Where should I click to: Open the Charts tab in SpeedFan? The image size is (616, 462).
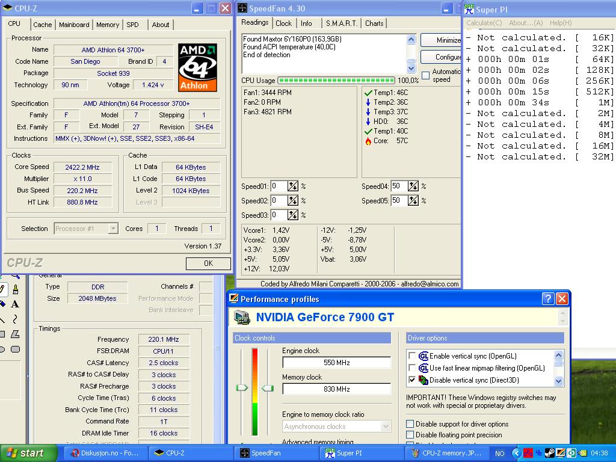click(374, 23)
